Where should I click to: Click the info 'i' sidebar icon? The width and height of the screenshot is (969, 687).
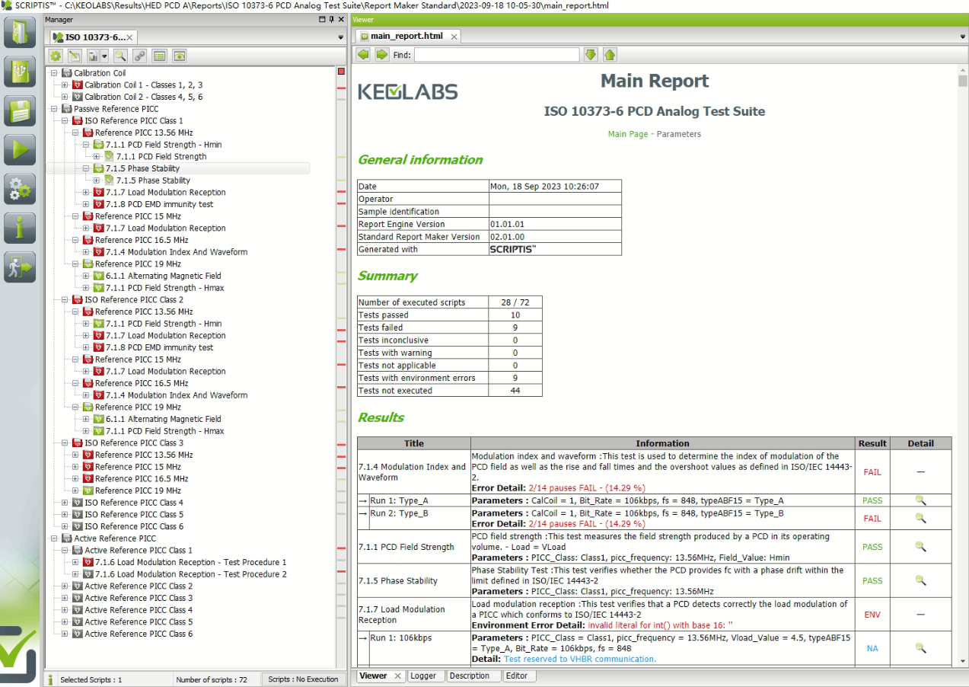click(x=20, y=227)
